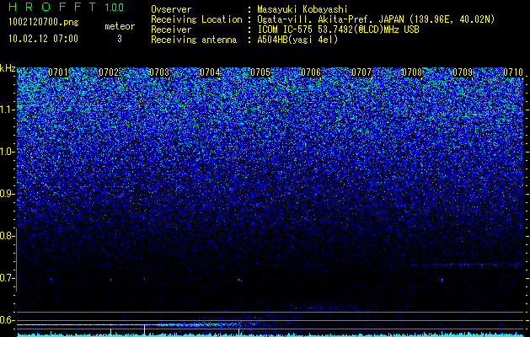Click the 0705 time marker
Viewport: 530px width, 337px height.
[x=260, y=72]
